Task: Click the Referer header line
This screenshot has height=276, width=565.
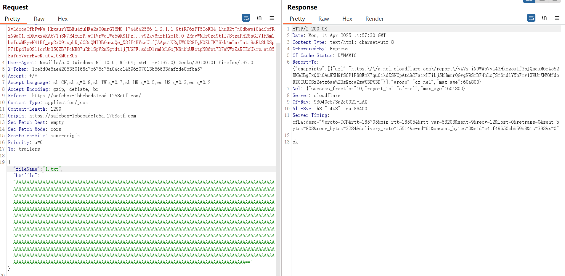Action: tap(74, 96)
